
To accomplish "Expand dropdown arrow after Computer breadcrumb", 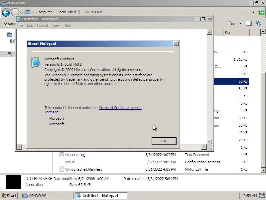I will click(55, 12).
